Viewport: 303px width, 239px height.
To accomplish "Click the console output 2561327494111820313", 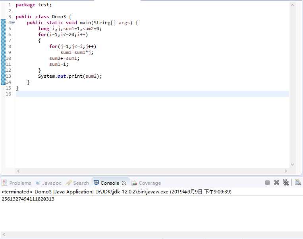I will [28, 199].
